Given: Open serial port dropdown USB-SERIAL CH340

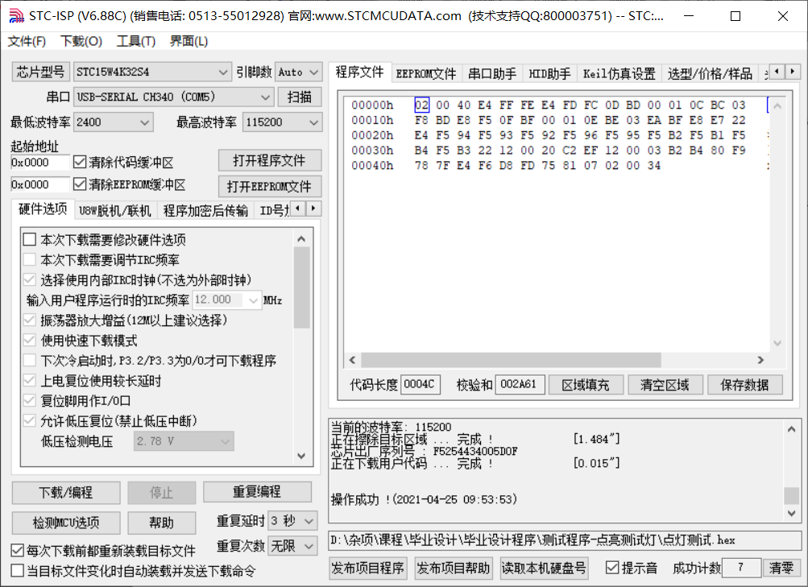Looking at the screenshot, I should (x=173, y=97).
